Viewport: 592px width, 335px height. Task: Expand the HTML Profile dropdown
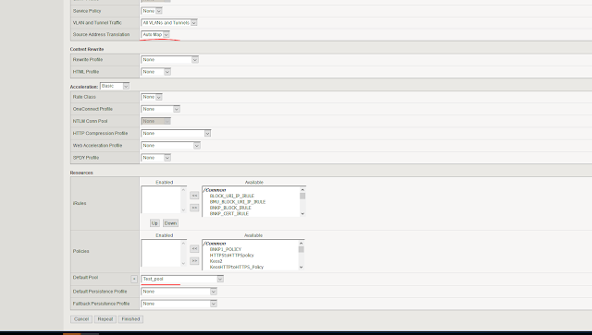156,72
